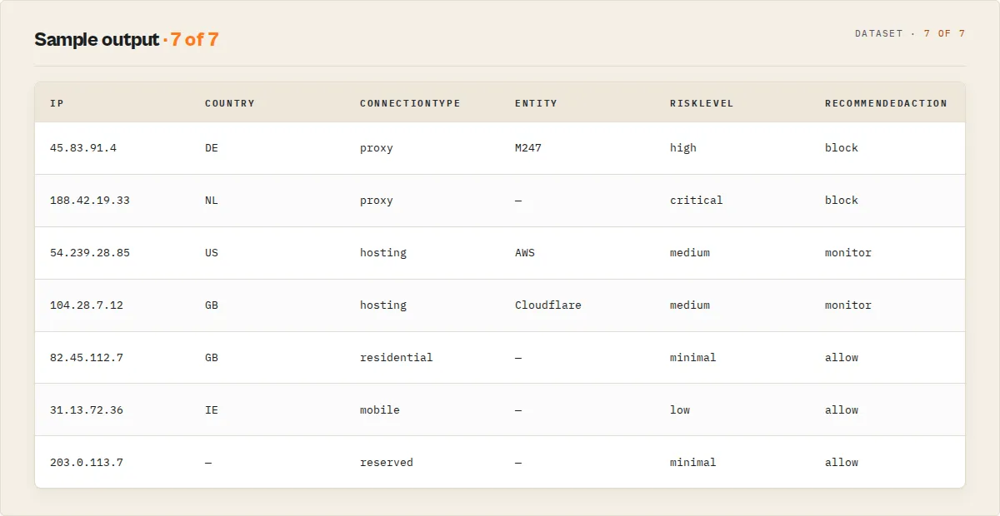Select the IP column header
Image resolution: width=1000 pixels, height=516 pixels.
tap(57, 103)
